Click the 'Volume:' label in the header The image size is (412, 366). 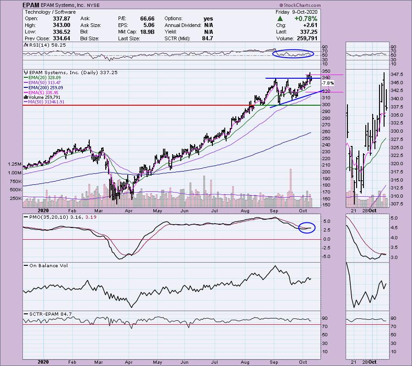point(285,38)
